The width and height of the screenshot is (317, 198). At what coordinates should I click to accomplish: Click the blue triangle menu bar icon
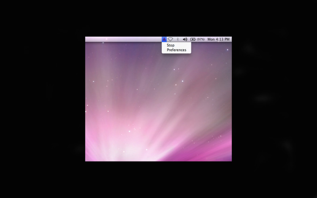pos(164,39)
